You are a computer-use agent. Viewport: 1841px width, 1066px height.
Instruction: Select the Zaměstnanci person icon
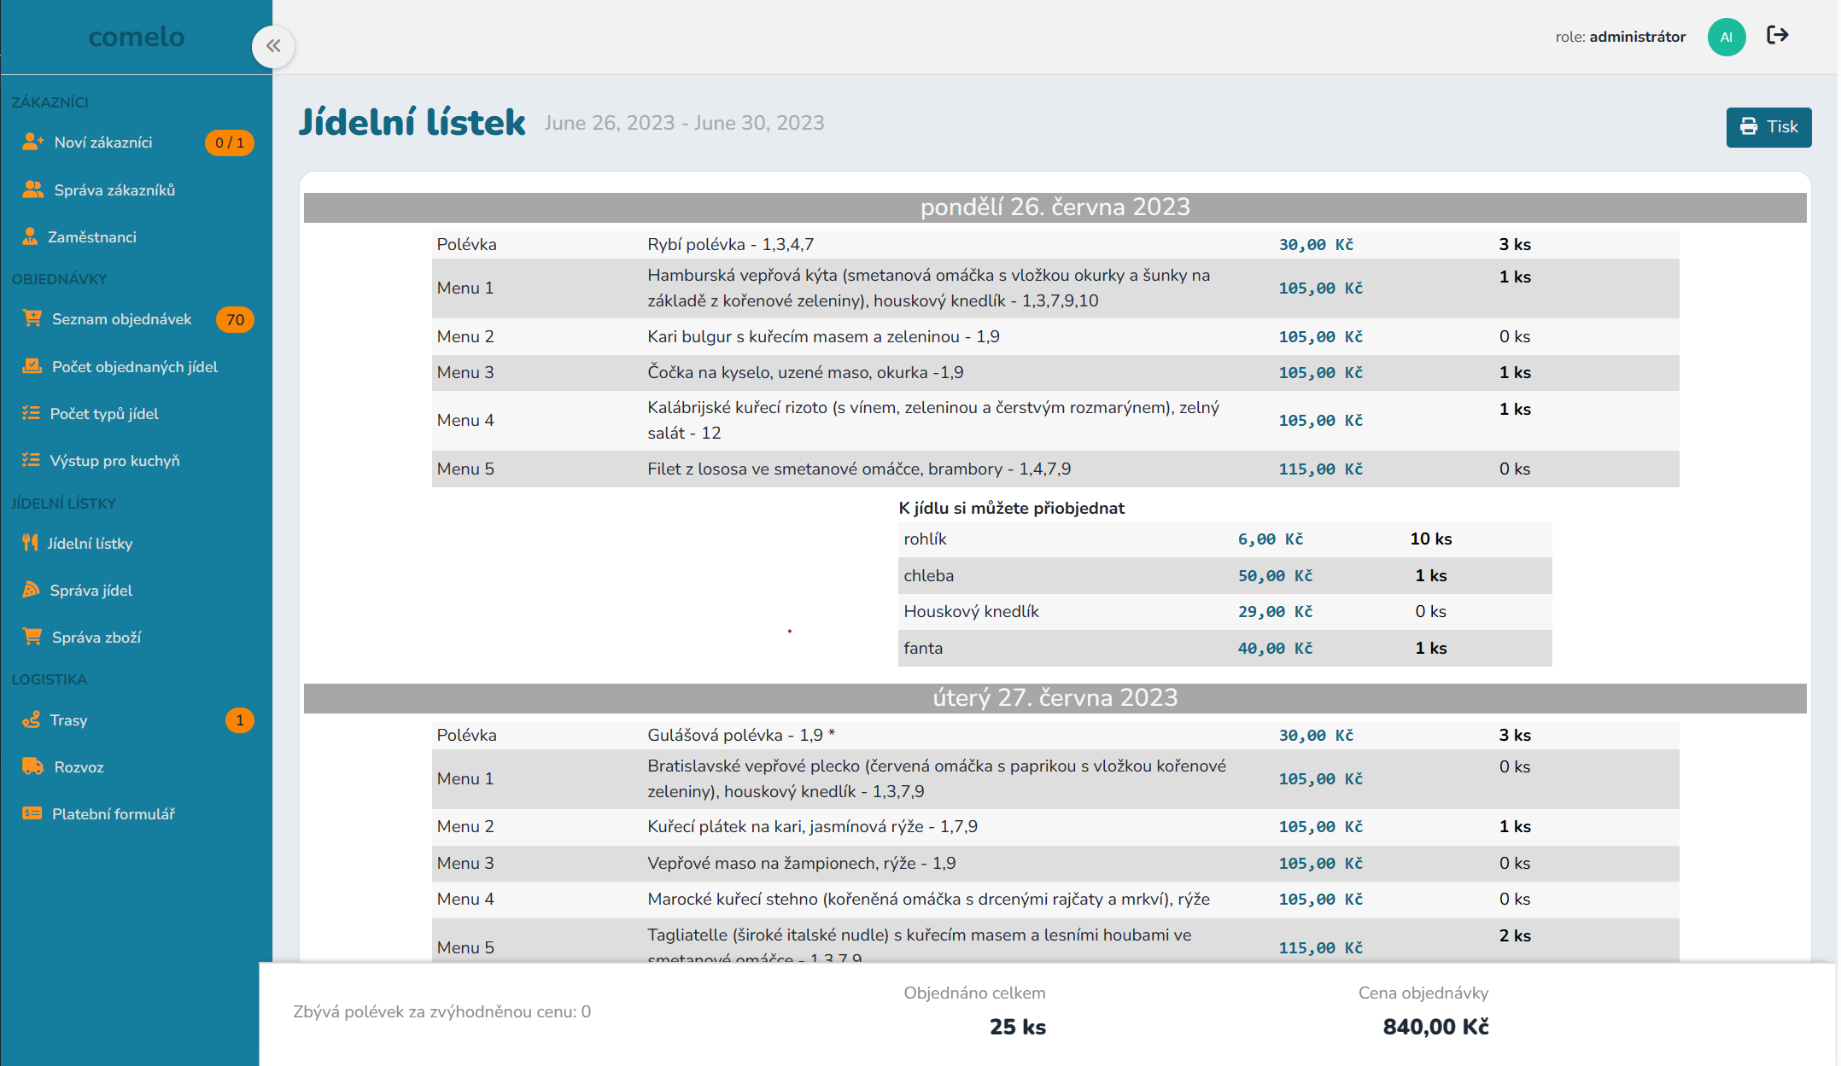point(30,236)
